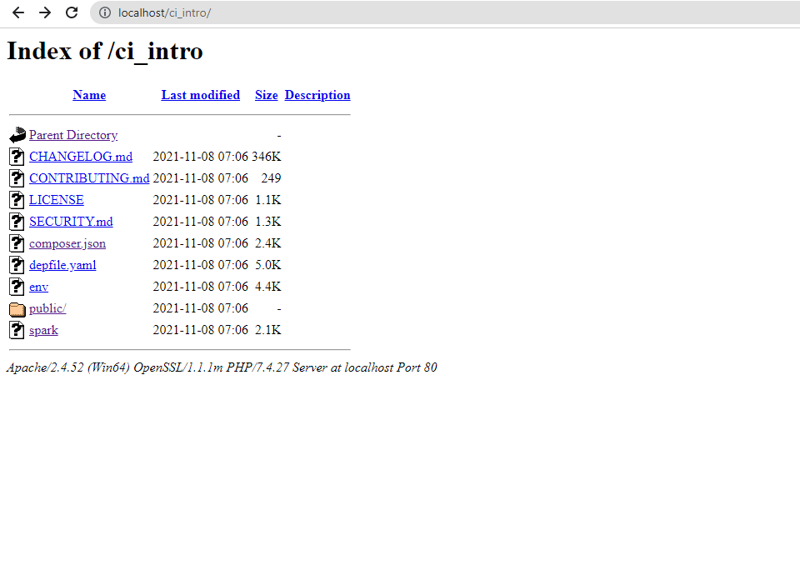The height and width of the screenshot is (570, 800).
Task: Click the file icon beside CHANGELOG.md
Action: tap(17, 156)
